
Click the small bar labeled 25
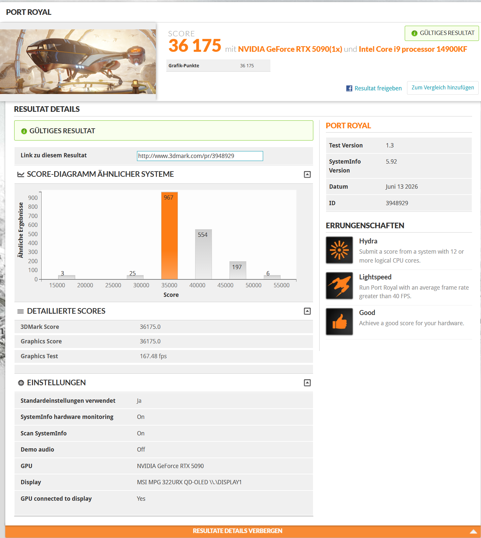[x=135, y=277]
